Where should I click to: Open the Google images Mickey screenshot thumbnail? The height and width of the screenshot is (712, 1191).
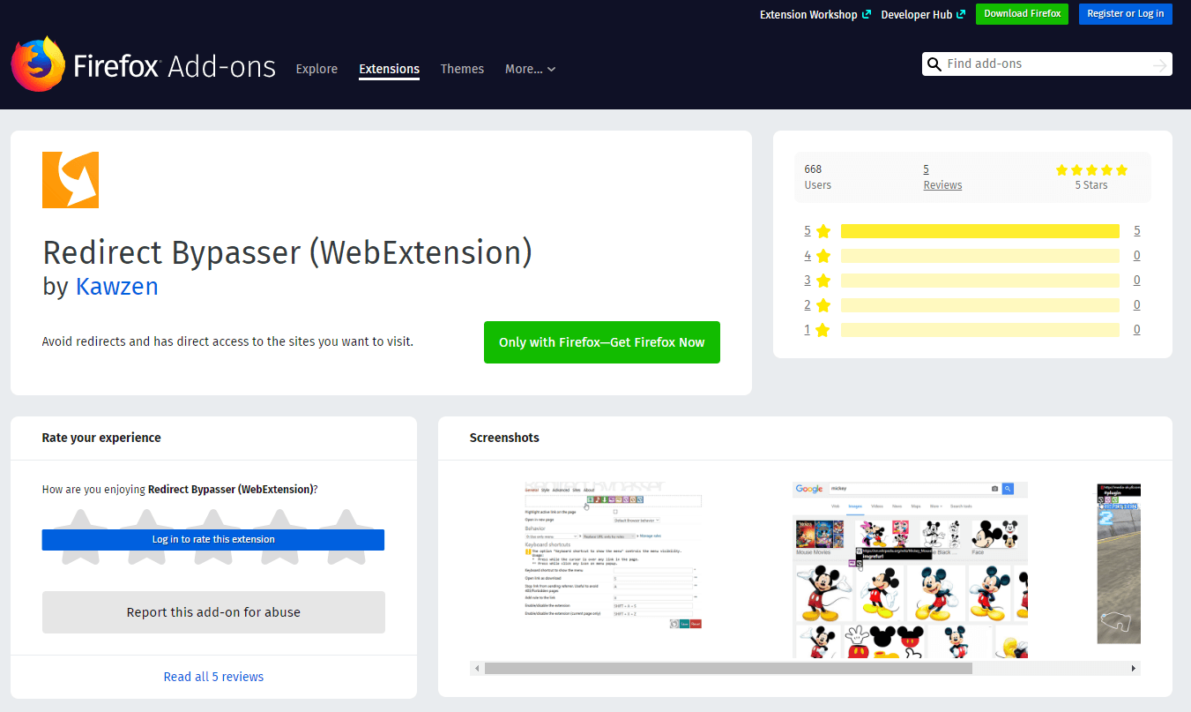click(x=910, y=570)
